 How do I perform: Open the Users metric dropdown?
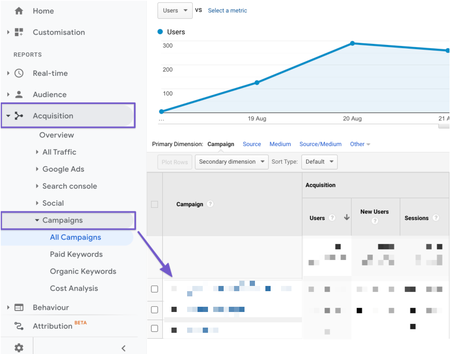click(x=175, y=10)
